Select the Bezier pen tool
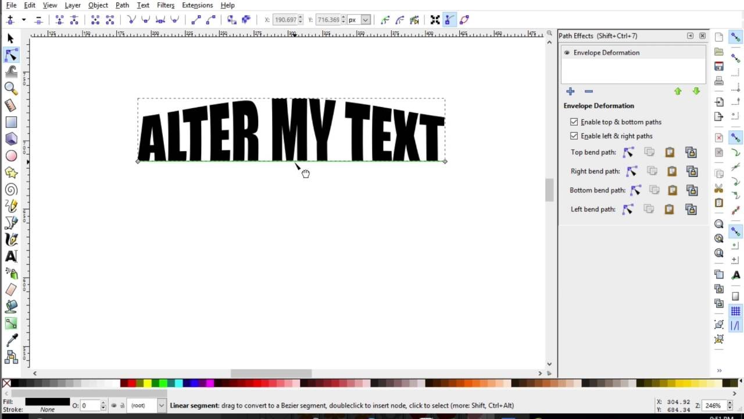This screenshot has height=419, width=744. [x=10, y=223]
